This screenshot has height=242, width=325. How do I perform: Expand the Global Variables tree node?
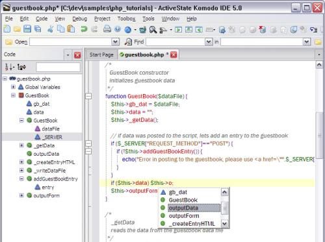click(13, 87)
